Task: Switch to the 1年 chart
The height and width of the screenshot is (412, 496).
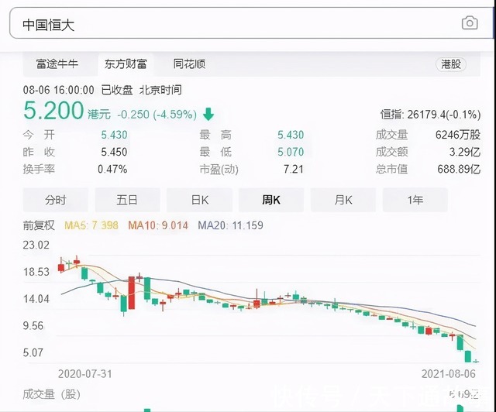Action: tap(415, 200)
